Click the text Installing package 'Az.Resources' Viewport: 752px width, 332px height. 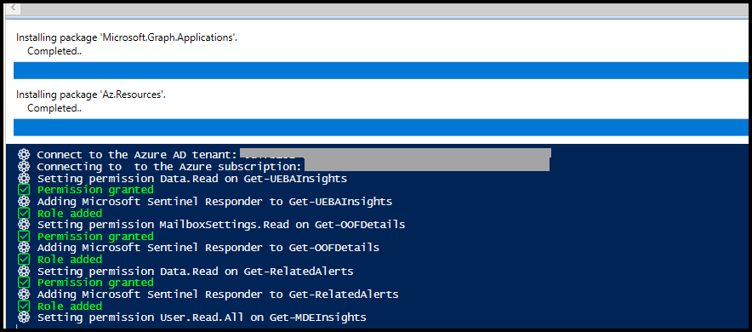[91, 94]
